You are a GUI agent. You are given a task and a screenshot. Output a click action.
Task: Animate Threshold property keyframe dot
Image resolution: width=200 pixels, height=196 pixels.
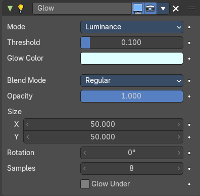click(189, 43)
